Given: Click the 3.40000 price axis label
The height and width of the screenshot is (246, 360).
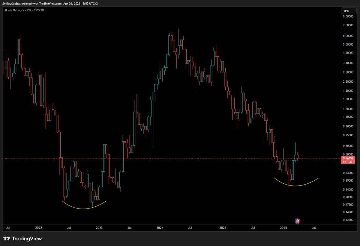Looking at the screenshot, I should point(348,63).
